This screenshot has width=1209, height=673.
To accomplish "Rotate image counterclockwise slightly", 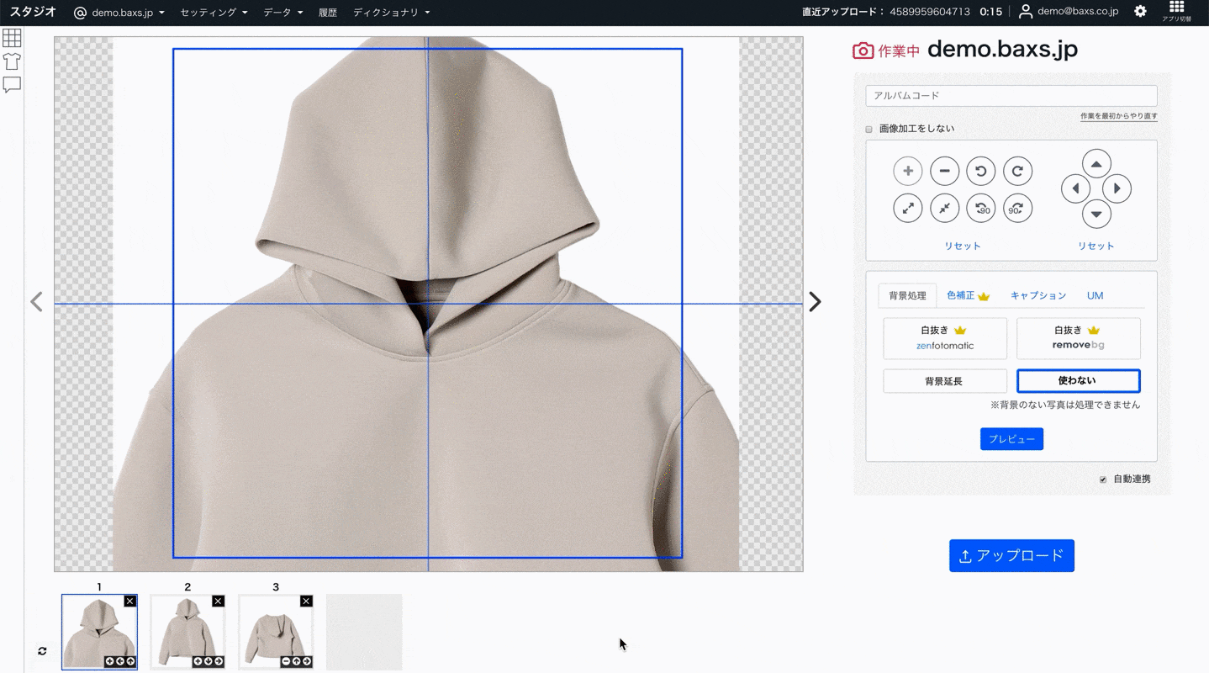I will point(980,171).
